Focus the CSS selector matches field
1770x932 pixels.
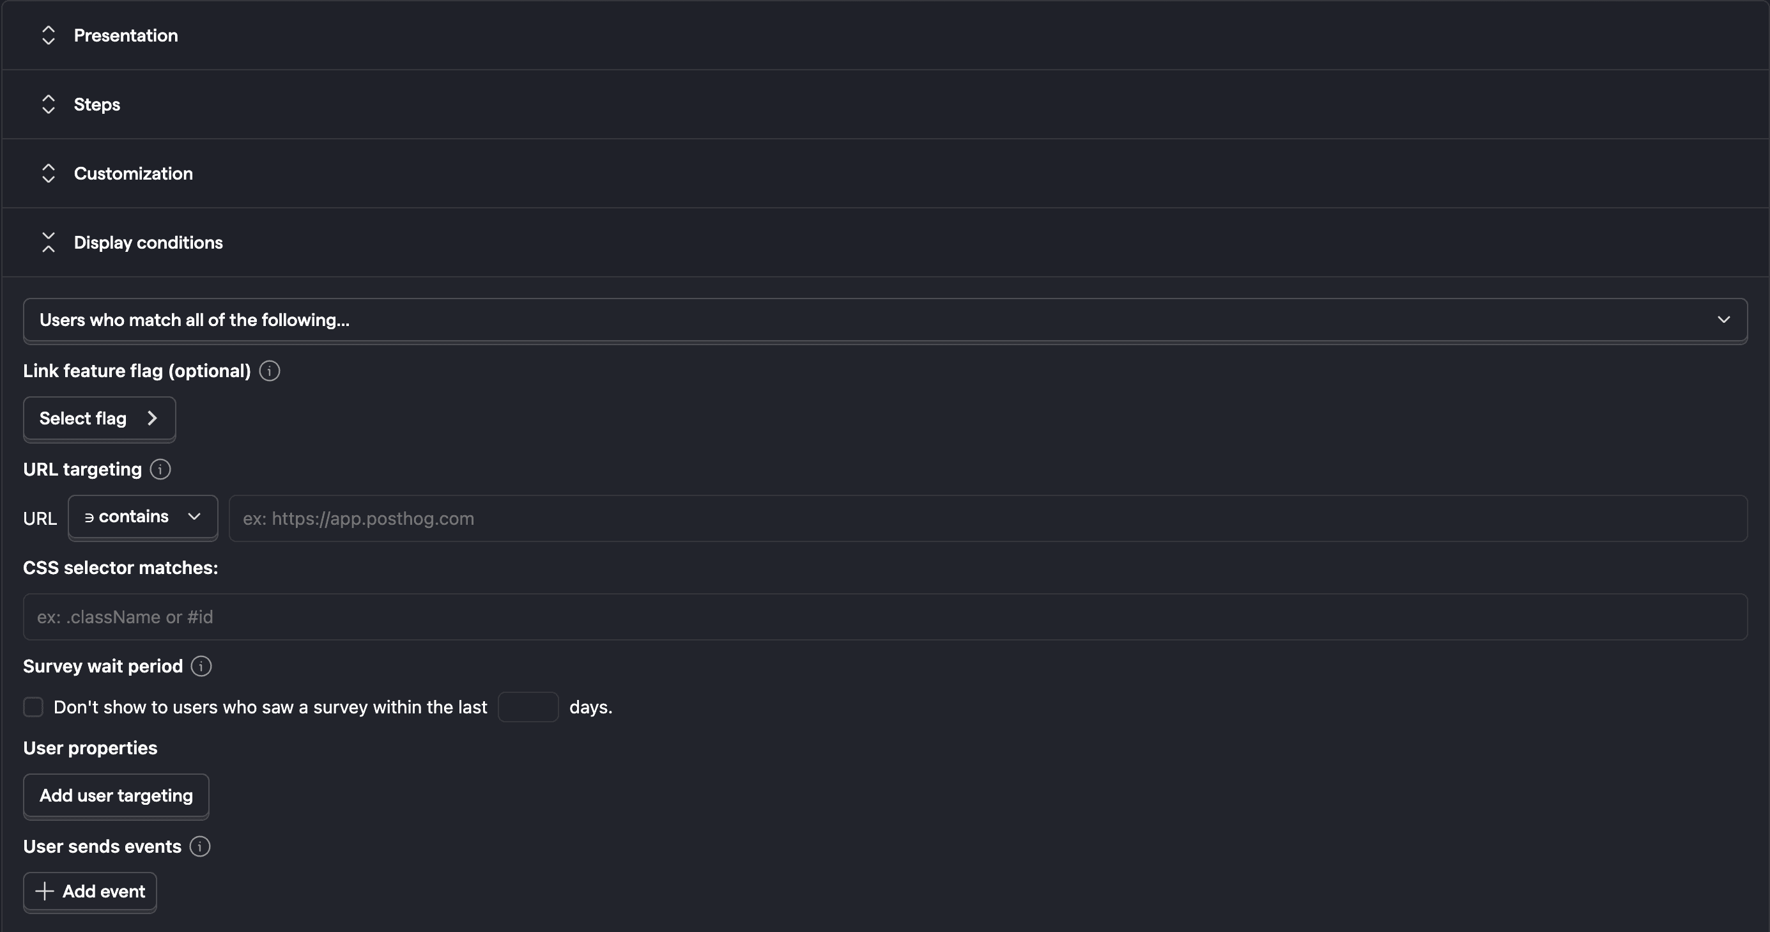[x=885, y=617]
